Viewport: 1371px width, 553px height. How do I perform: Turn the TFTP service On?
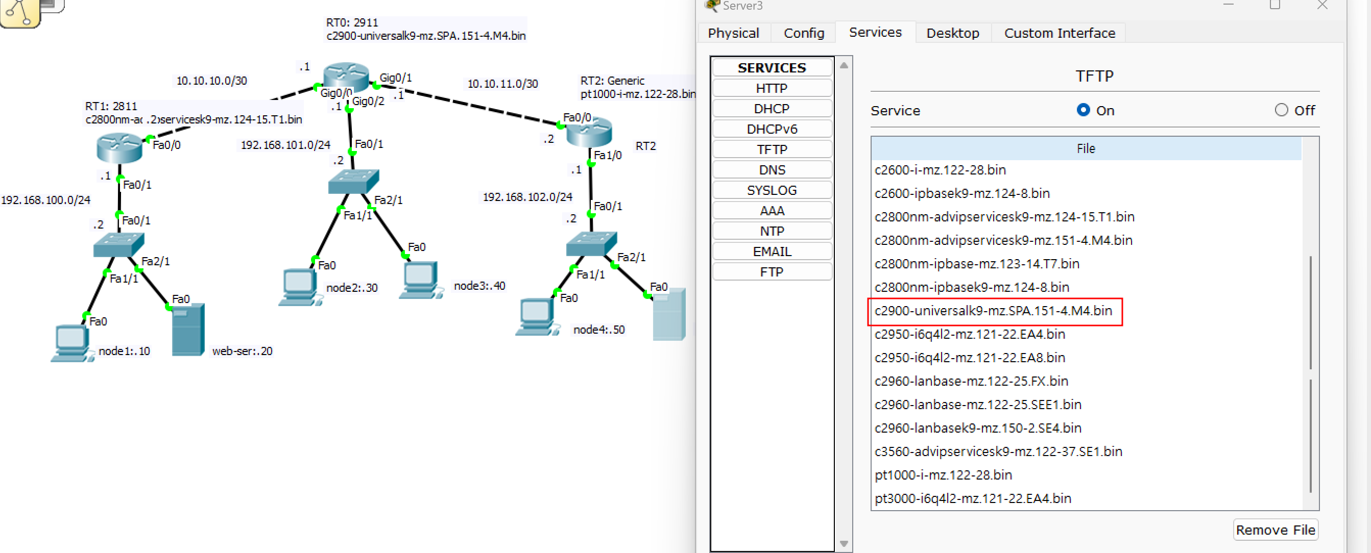pos(1083,110)
